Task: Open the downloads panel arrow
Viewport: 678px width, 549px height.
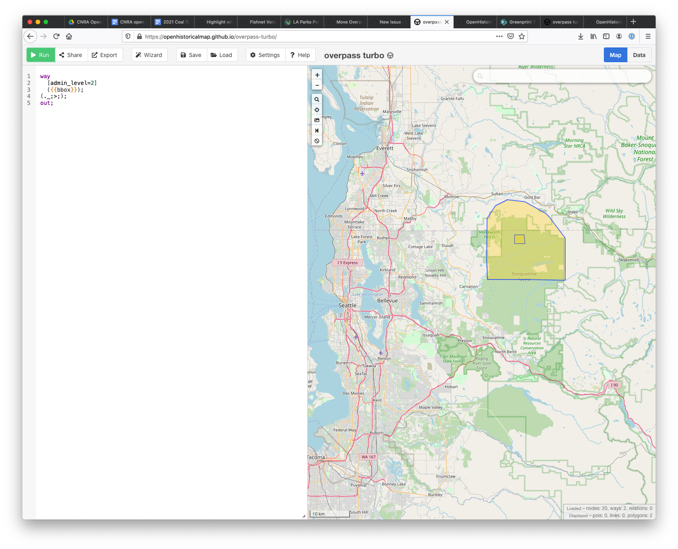Action: point(580,36)
